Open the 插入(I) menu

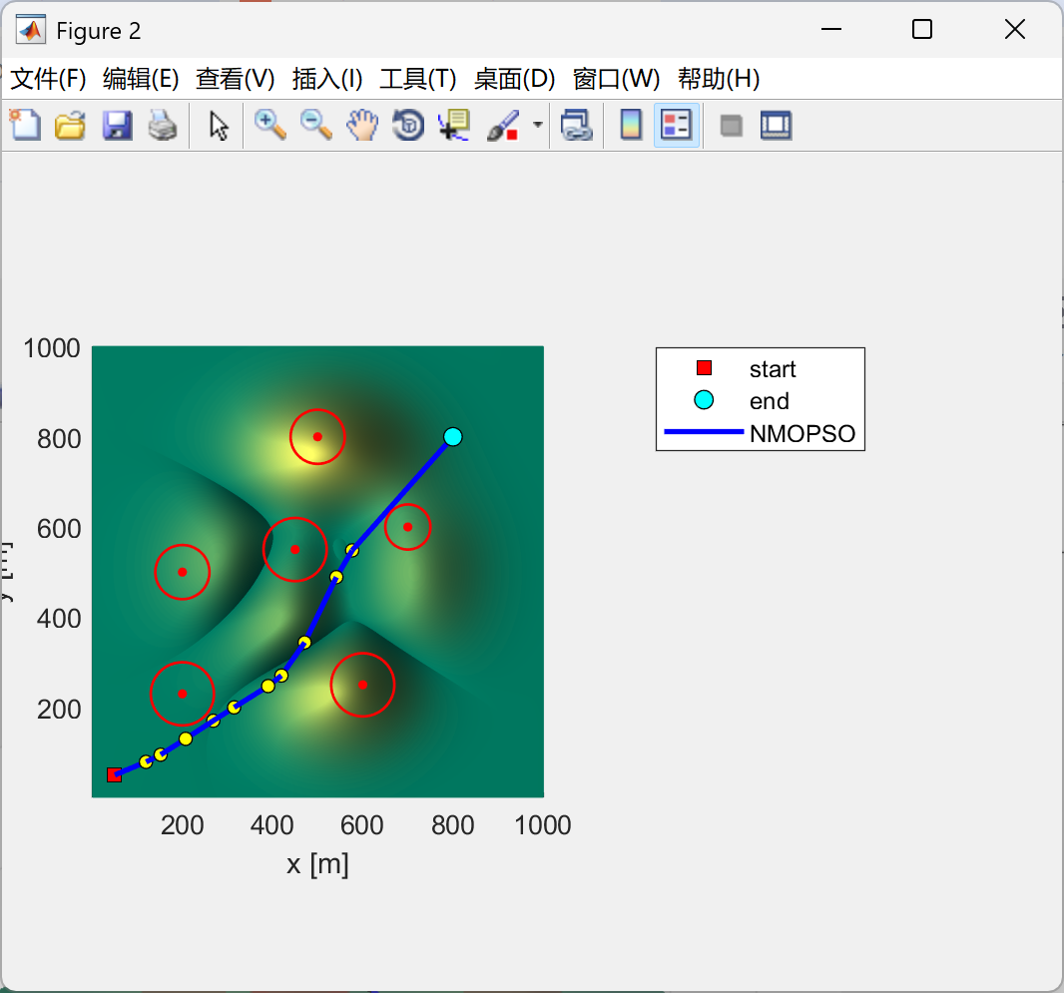click(327, 79)
